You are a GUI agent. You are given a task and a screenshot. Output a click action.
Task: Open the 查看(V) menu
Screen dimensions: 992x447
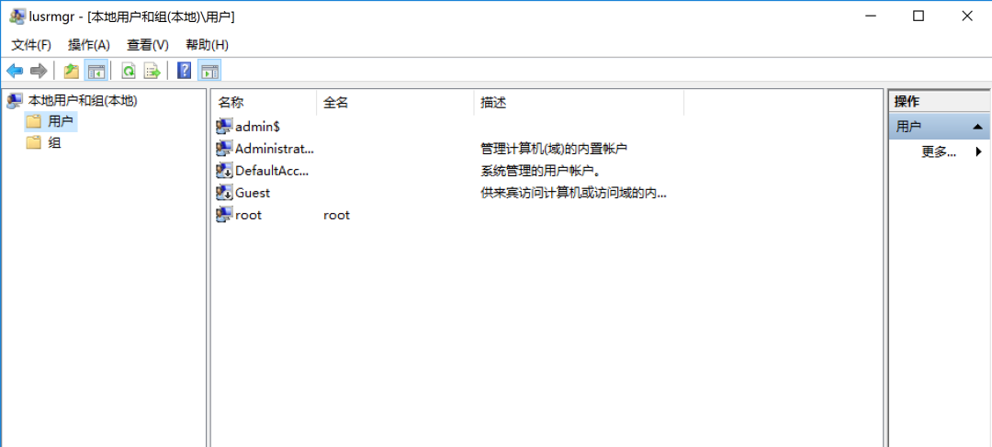(147, 45)
